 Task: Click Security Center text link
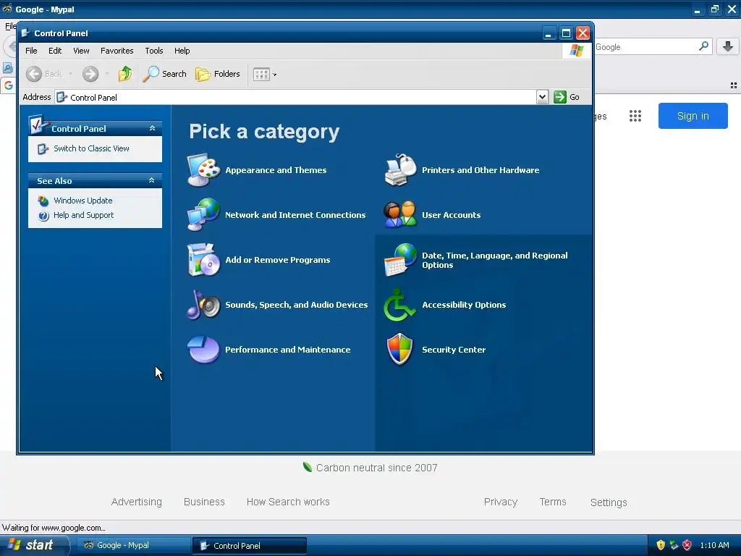coord(454,350)
